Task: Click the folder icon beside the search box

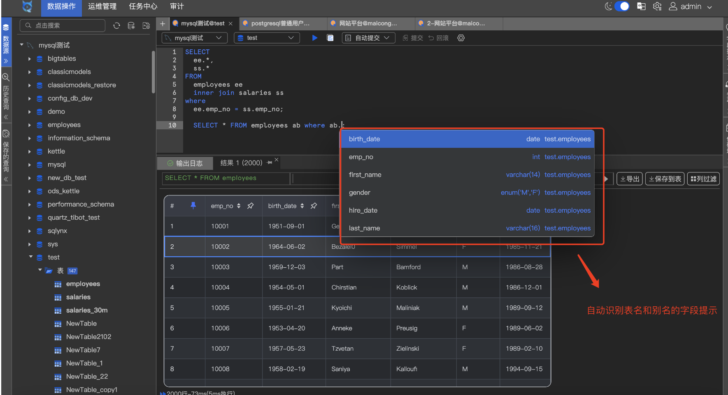Action: tap(146, 25)
